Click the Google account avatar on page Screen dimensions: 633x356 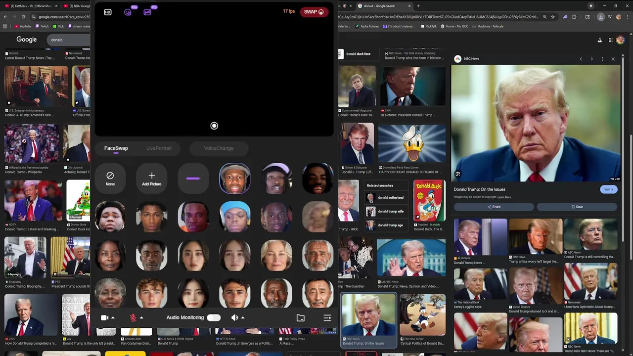pos(621,40)
